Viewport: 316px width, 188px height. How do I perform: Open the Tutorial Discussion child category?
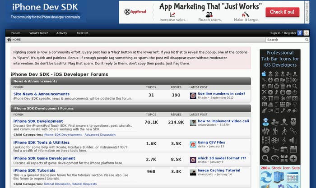(57, 184)
